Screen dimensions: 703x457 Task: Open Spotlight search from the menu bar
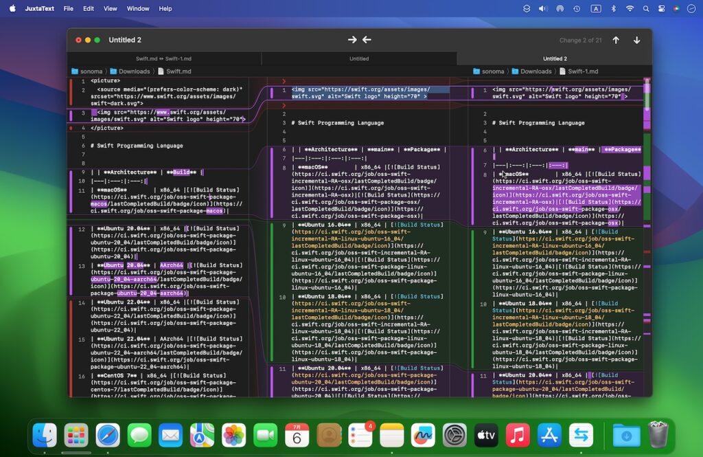pos(646,8)
